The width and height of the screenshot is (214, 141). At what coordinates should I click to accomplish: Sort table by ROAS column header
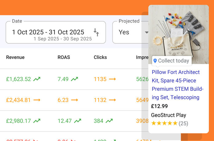click(64, 57)
